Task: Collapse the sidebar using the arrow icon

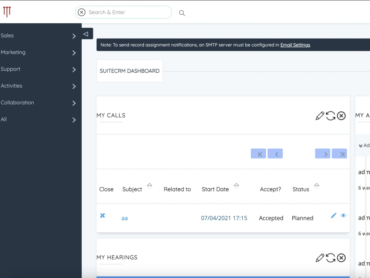Action: 86,33
